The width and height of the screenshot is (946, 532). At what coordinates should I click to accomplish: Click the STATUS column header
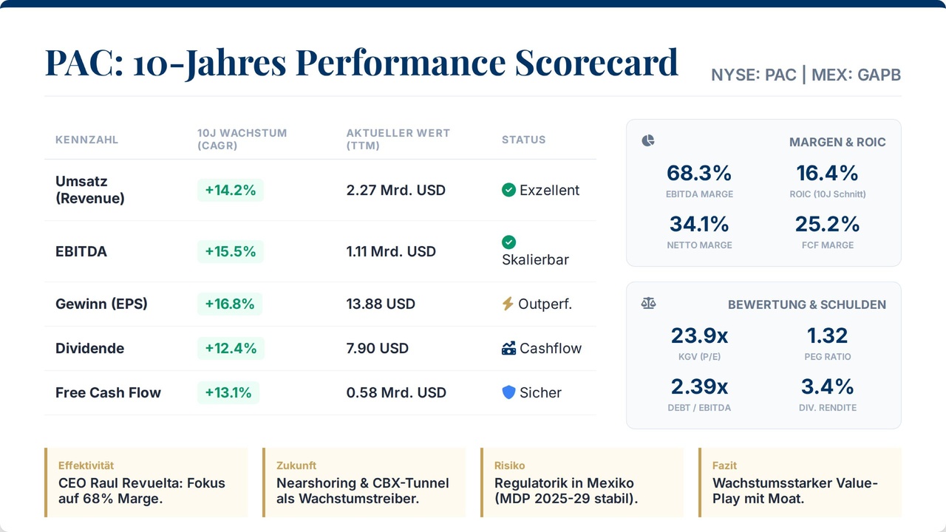[523, 140]
